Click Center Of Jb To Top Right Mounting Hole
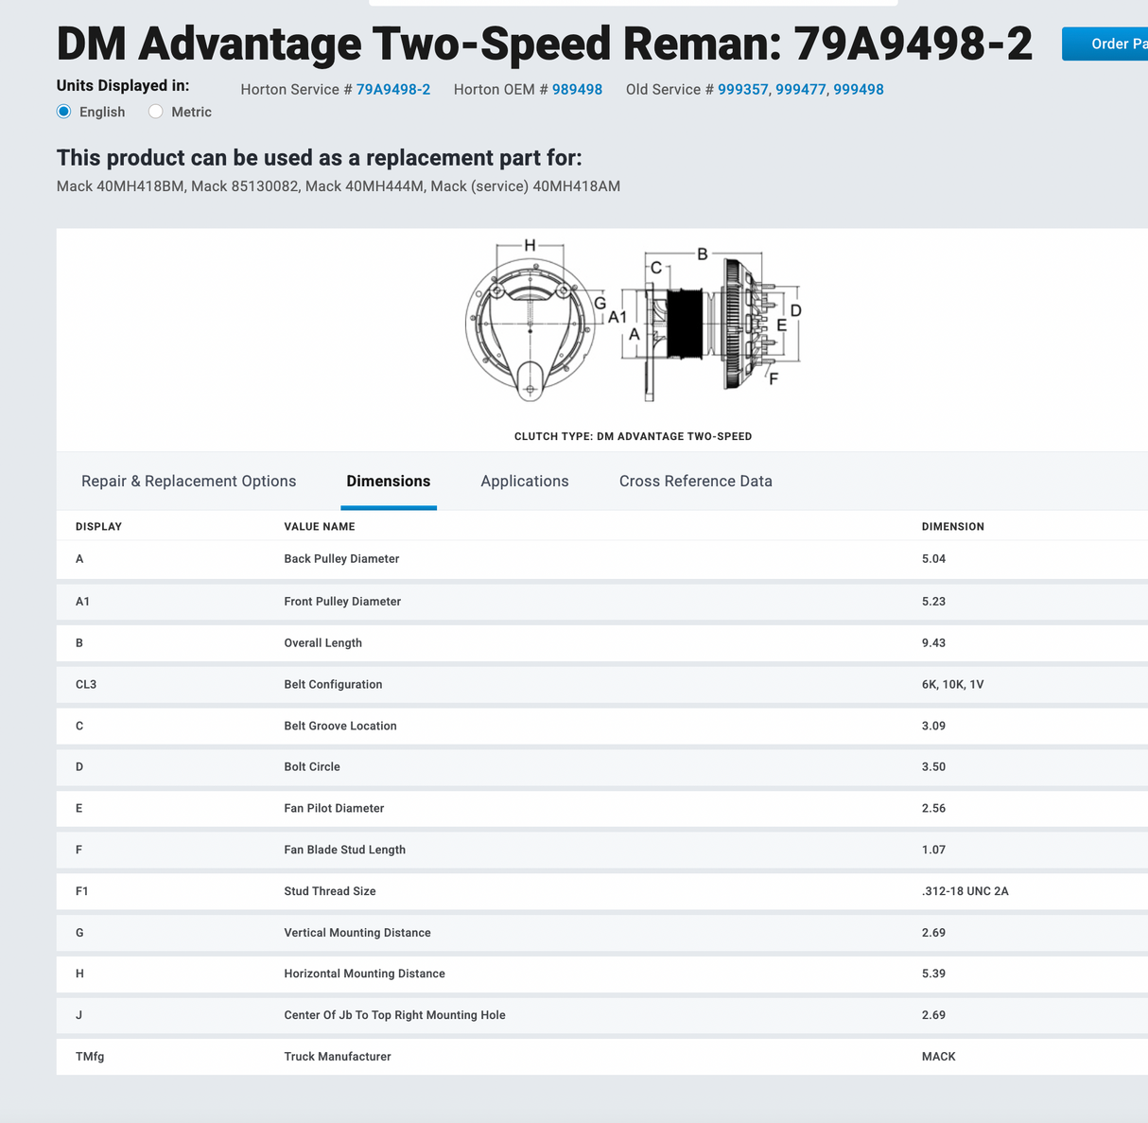1148x1123 pixels. [x=394, y=1015]
